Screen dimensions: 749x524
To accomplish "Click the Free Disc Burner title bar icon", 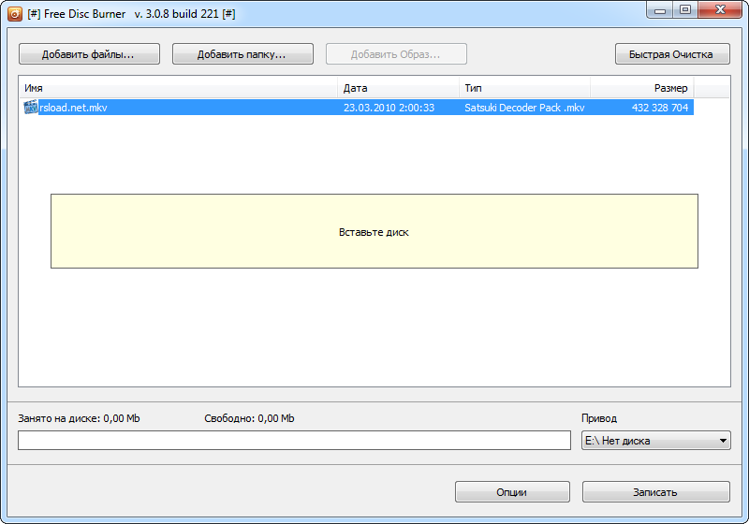I will click(x=14, y=14).
